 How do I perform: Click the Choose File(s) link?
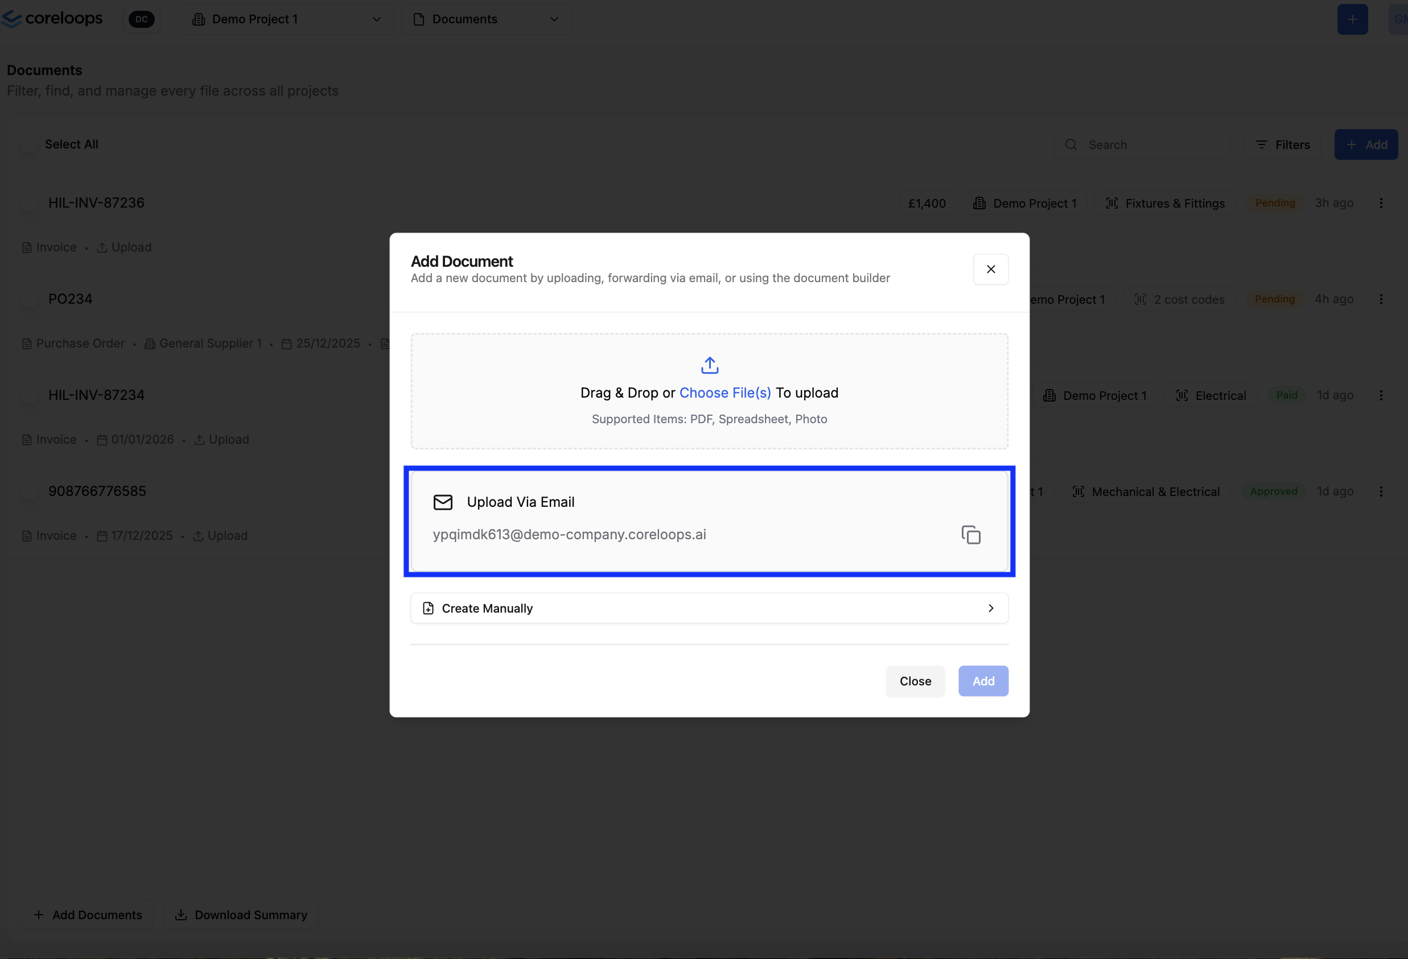[724, 393]
